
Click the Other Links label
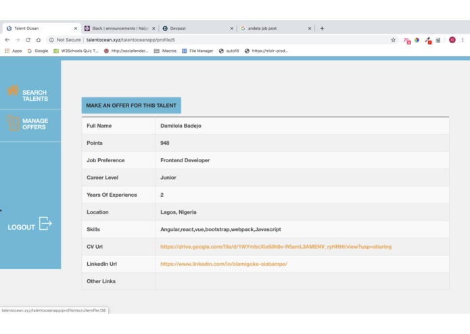coord(101,281)
